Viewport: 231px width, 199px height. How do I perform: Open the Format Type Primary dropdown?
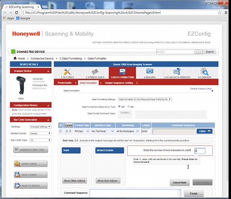point(82,131)
